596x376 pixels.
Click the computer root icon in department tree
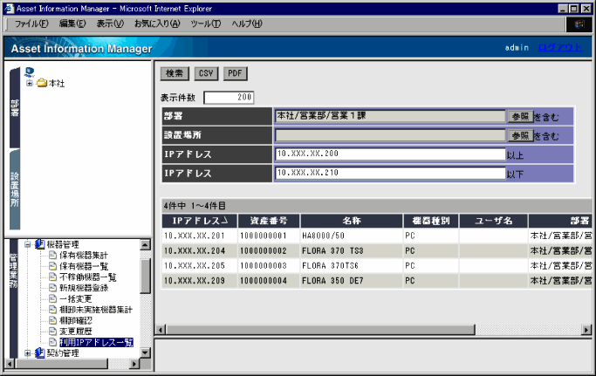coord(30,72)
